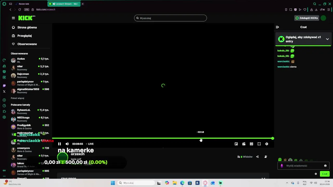This screenshot has width=333, height=187.
Task: Open Twitch in the Opera sidebar
Action: tap(4, 86)
